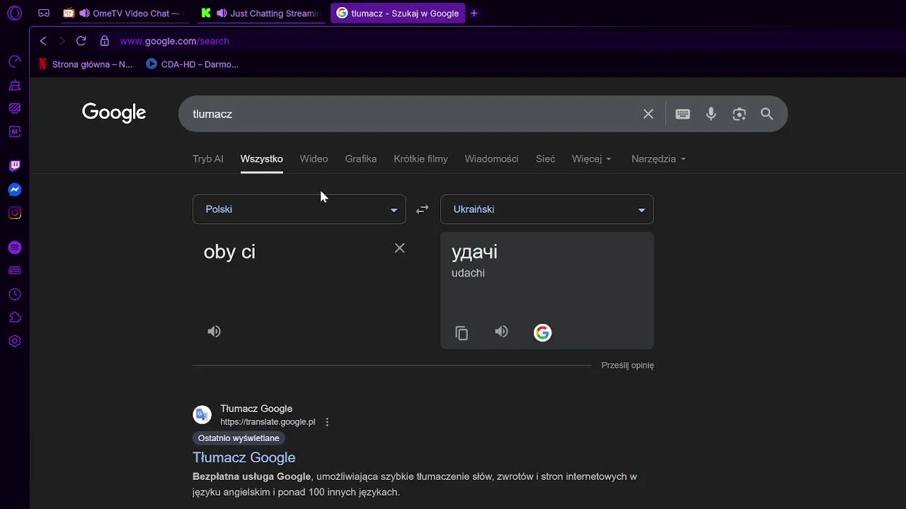
Task: Open a new browser tab
Action: pos(474,13)
